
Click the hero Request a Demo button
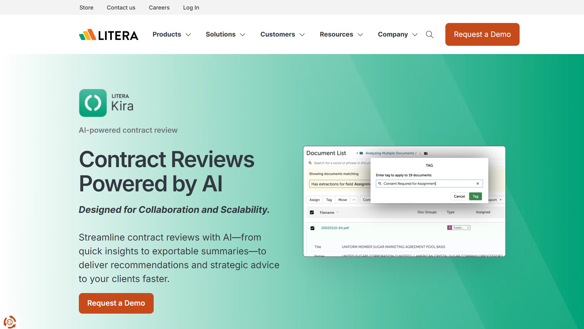116,303
